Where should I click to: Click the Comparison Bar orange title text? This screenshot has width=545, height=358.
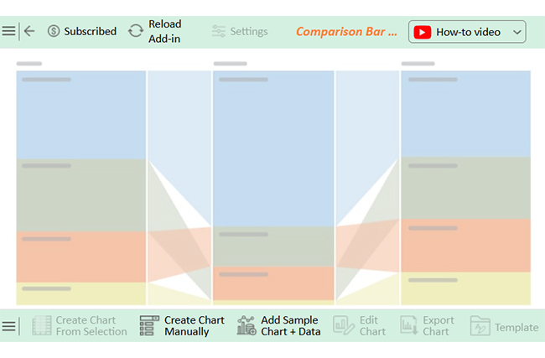(x=346, y=32)
